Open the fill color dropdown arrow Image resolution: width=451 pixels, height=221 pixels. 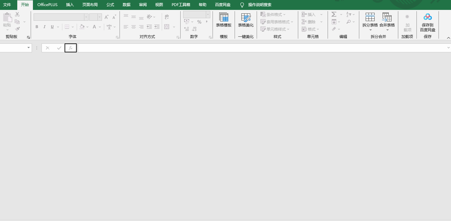(87, 27)
